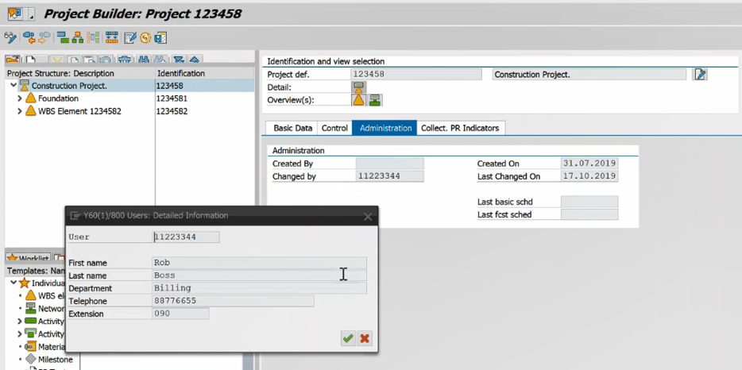Click the network overview icon beside Overview(s)
The image size is (742, 370).
[x=375, y=100]
